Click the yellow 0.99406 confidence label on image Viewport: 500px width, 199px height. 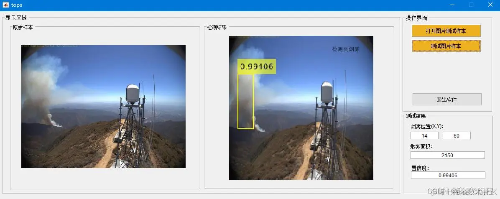coord(257,66)
